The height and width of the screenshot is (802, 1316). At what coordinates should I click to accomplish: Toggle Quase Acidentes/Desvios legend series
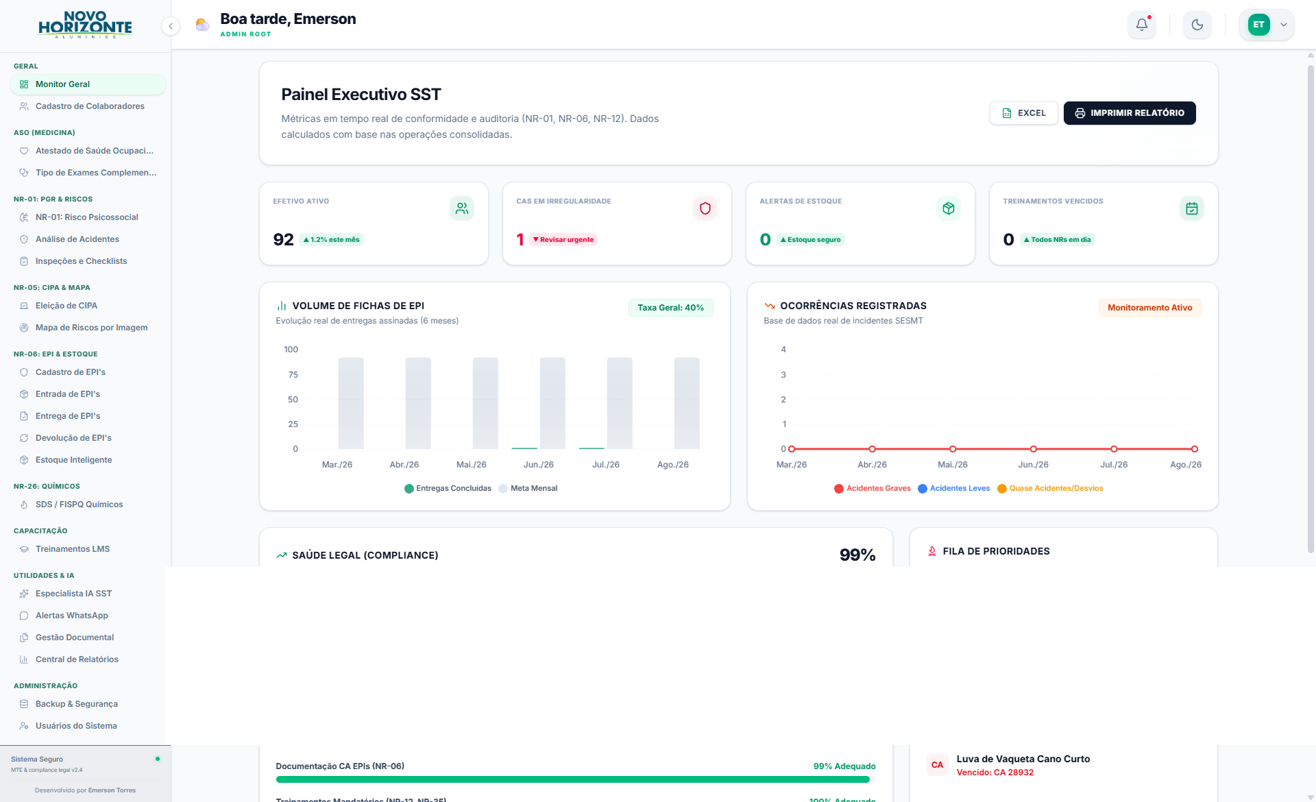coord(1050,489)
